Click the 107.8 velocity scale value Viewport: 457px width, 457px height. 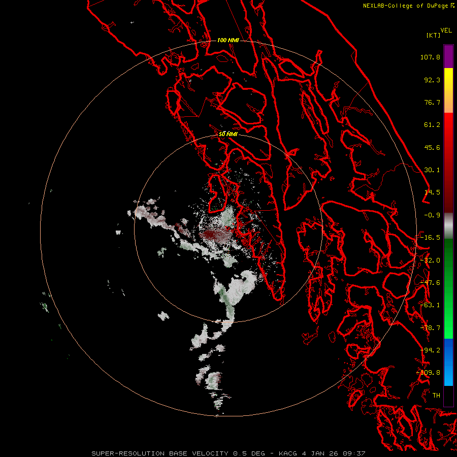click(430, 57)
